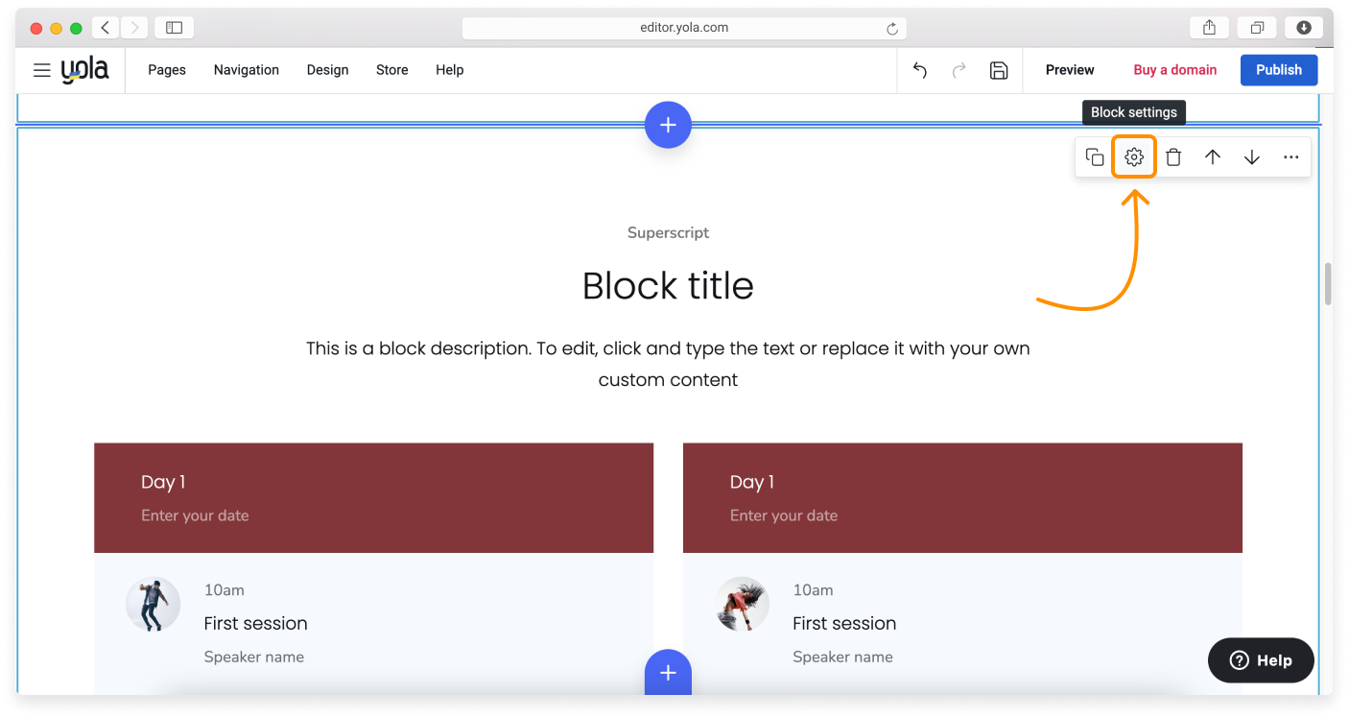
Task: Preview the website
Action: pos(1069,70)
